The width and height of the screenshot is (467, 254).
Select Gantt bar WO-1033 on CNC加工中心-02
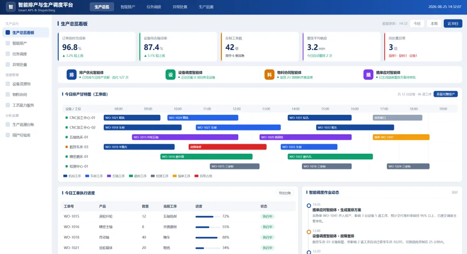355,127
